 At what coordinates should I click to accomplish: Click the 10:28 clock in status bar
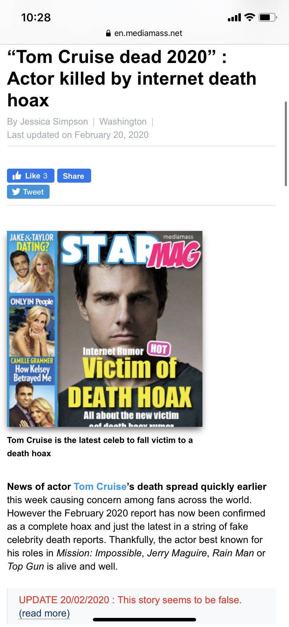click(36, 17)
